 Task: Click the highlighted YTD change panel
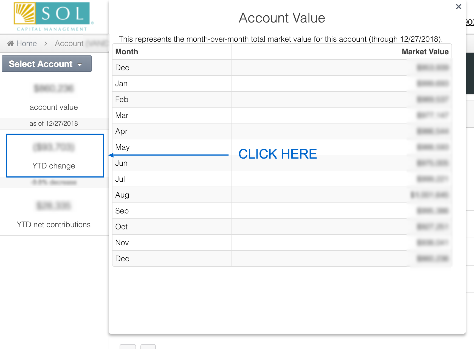(55, 156)
